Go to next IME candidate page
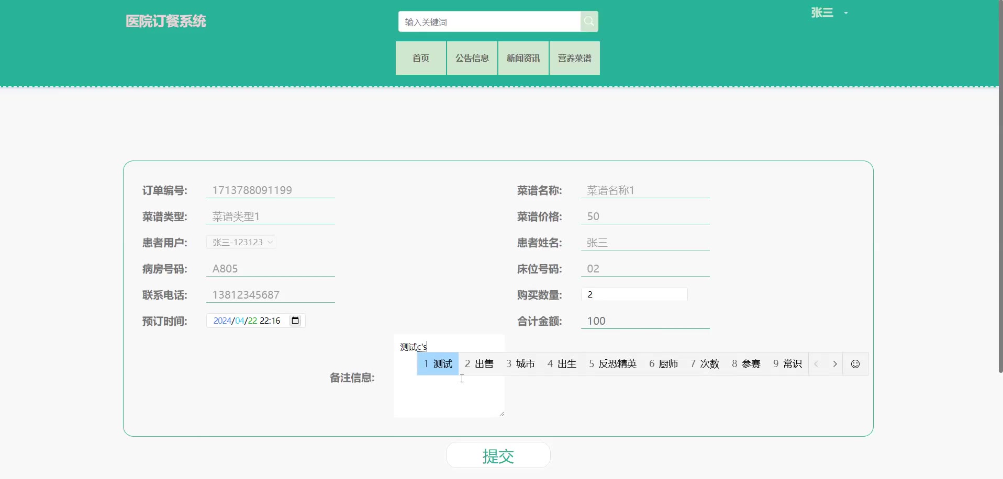 (834, 364)
